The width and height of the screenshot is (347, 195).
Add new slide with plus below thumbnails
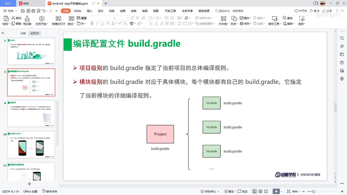30,184
